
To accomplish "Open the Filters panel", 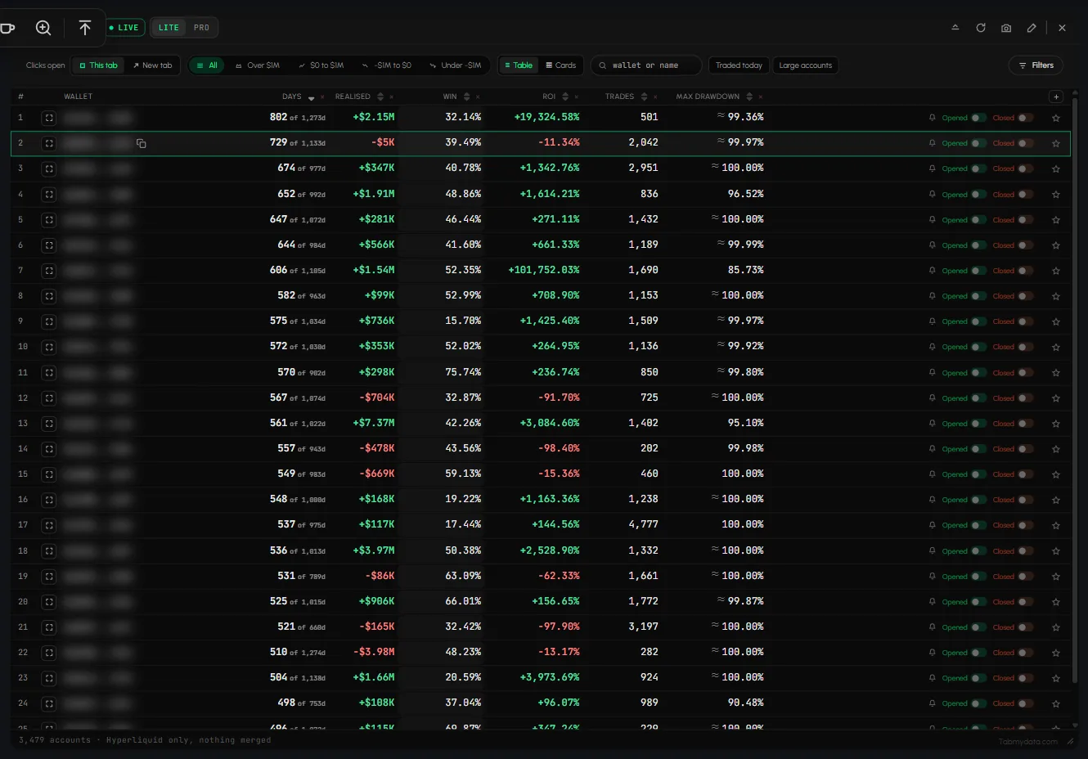I will pos(1036,65).
